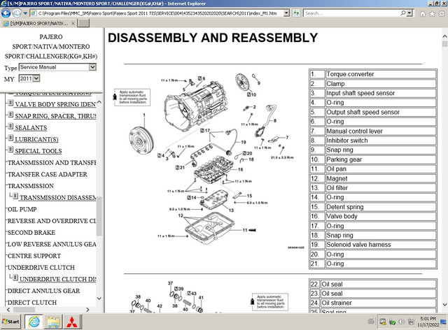448x330 pixels.
Task: Open the LUBRICANT(S) link
Action: click(36, 140)
